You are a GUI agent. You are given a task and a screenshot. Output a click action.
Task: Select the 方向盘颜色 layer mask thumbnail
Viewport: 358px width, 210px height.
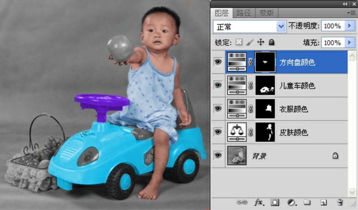(x=265, y=62)
